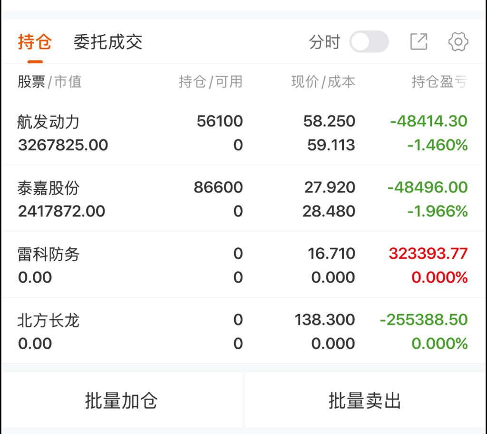Viewport: 487px width, 434px height.
Task: Switch to the 委托成交 tab
Action: (108, 42)
